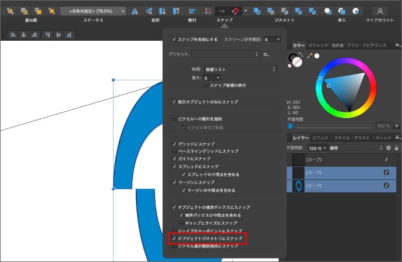
Task: Disable オブジェクトジオメトリにスナップ checkbox
Action: pyautogui.click(x=174, y=239)
